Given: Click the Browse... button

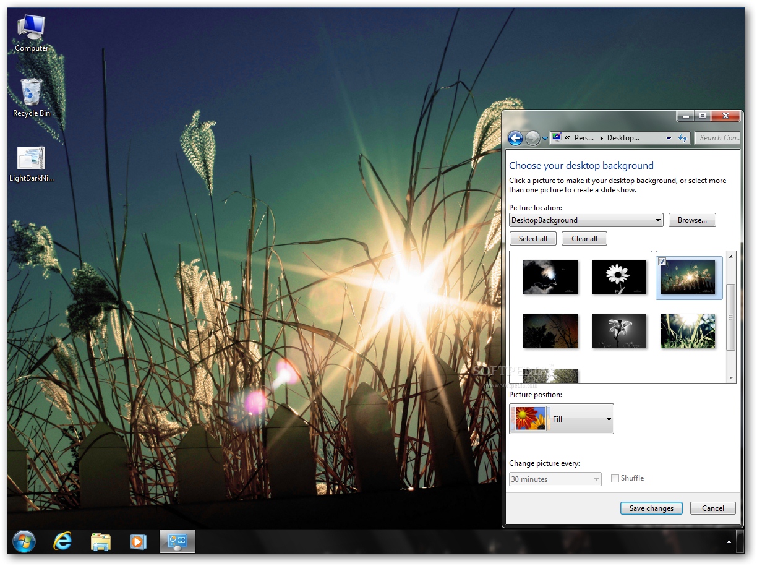Looking at the screenshot, I should [x=692, y=220].
